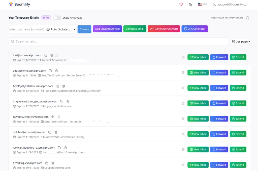Expand the 10 per page dropdown
The image size is (258, 171).
[241, 41]
